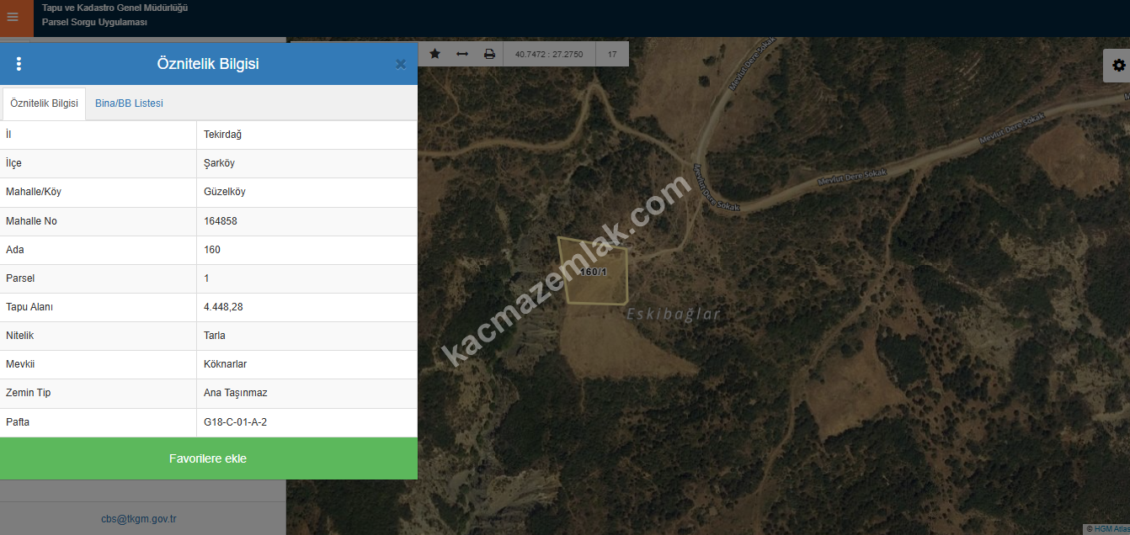The image size is (1130, 535).
Task: Click the coordinate display 40.7472 : 27.2750
Action: tap(549, 54)
